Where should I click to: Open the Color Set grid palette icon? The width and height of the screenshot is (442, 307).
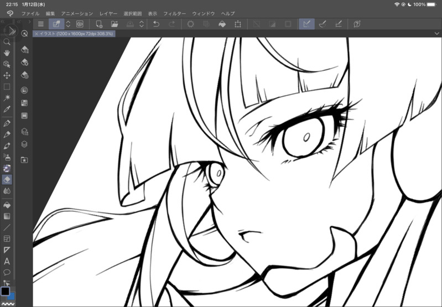click(x=24, y=103)
